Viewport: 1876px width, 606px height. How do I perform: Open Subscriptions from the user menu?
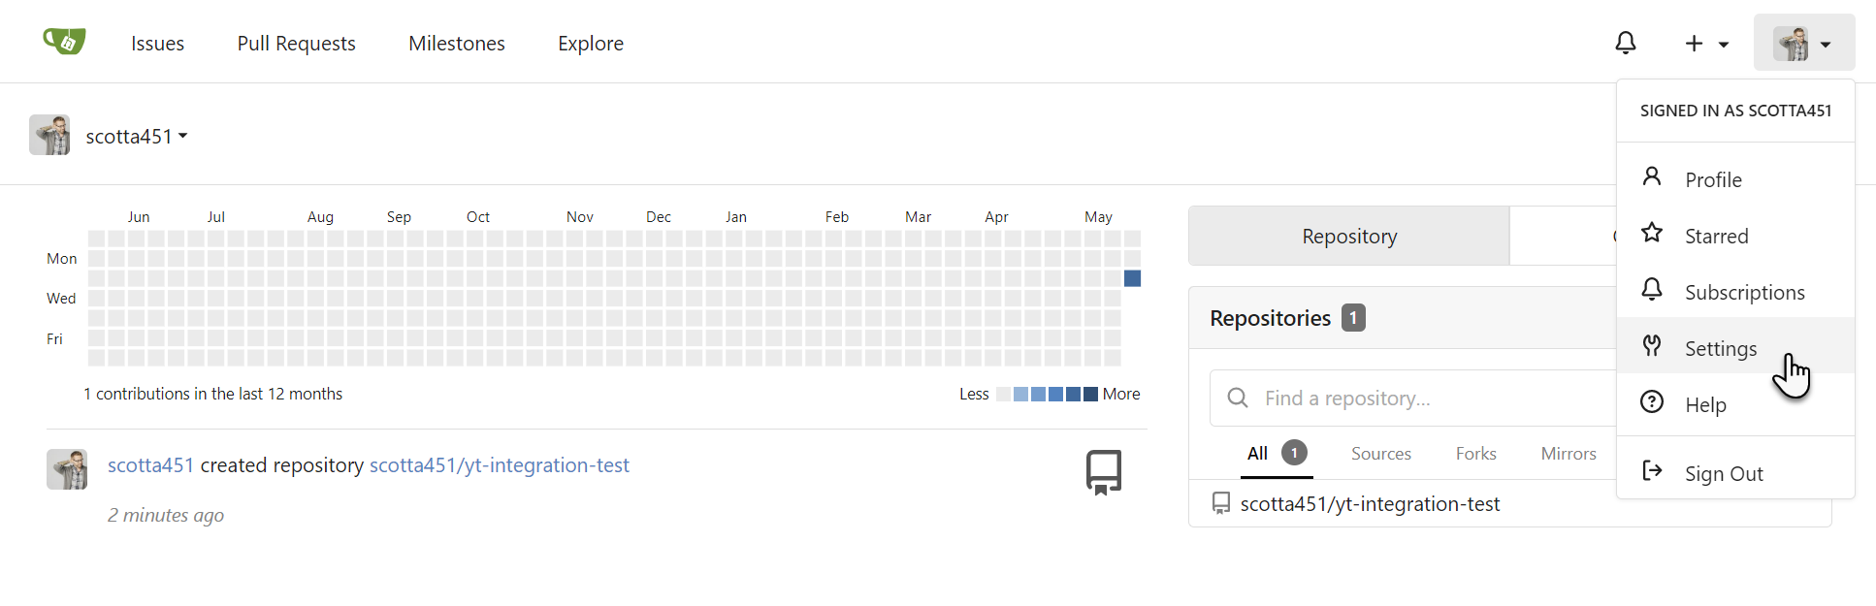click(1743, 293)
